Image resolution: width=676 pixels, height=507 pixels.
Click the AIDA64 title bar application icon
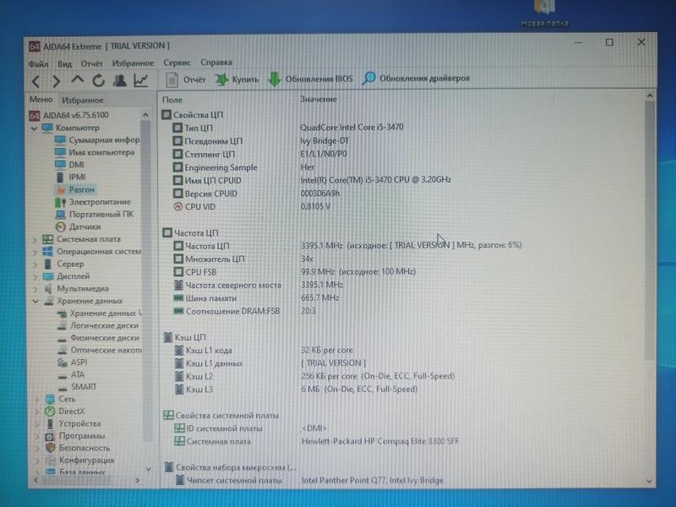point(35,46)
